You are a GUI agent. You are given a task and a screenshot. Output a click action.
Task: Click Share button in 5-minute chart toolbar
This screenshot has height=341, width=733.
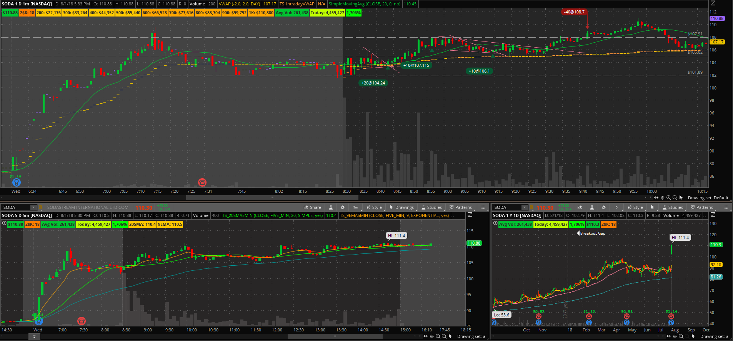[x=312, y=207]
